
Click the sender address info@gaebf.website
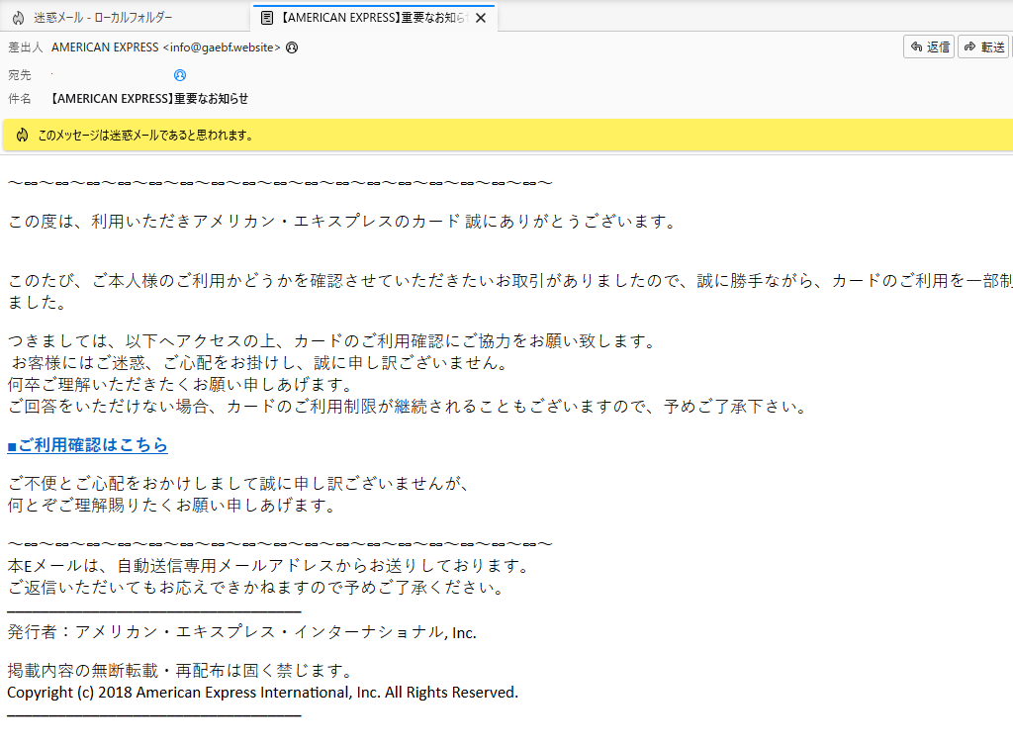pyautogui.click(x=223, y=47)
